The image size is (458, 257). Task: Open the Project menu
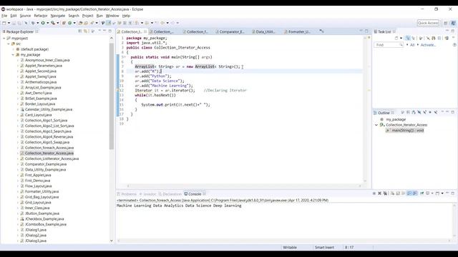coord(87,16)
